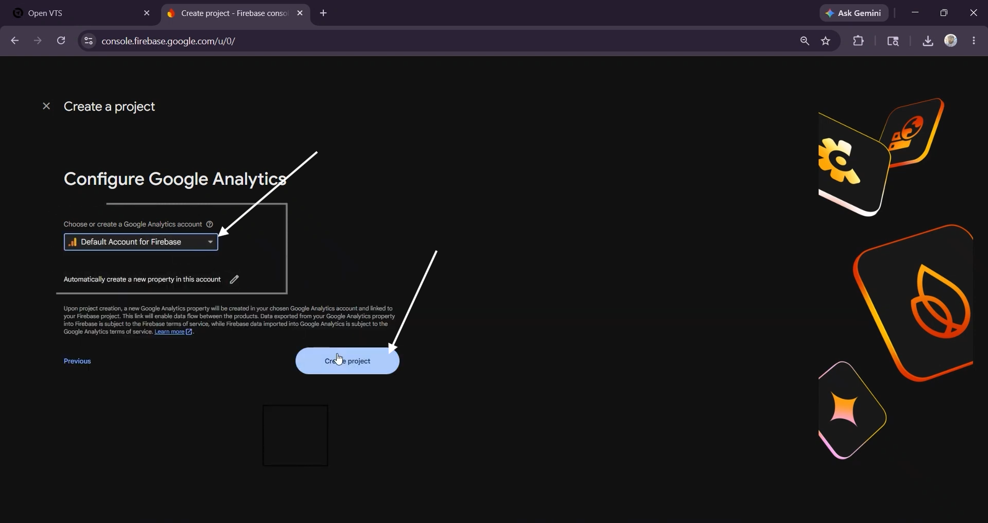Open the Default Account for Firebase dropdown
The image size is (988, 523).
(x=141, y=242)
